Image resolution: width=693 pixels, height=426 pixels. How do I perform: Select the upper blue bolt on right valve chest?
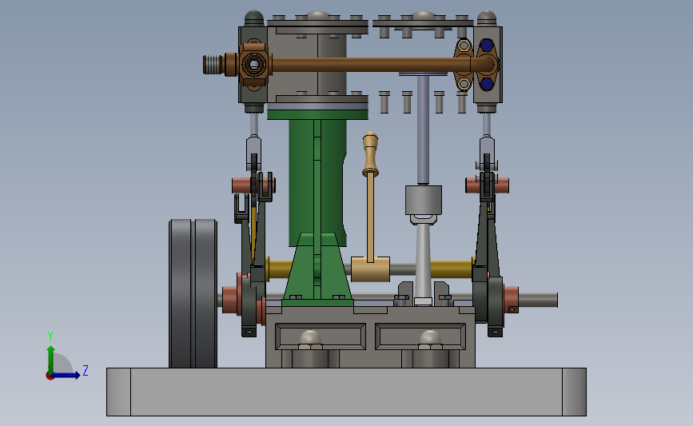tap(487, 46)
